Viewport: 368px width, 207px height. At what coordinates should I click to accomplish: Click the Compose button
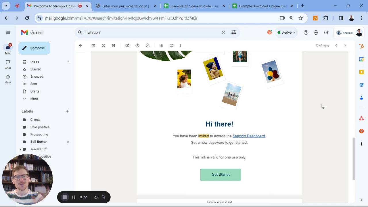tap(34, 48)
